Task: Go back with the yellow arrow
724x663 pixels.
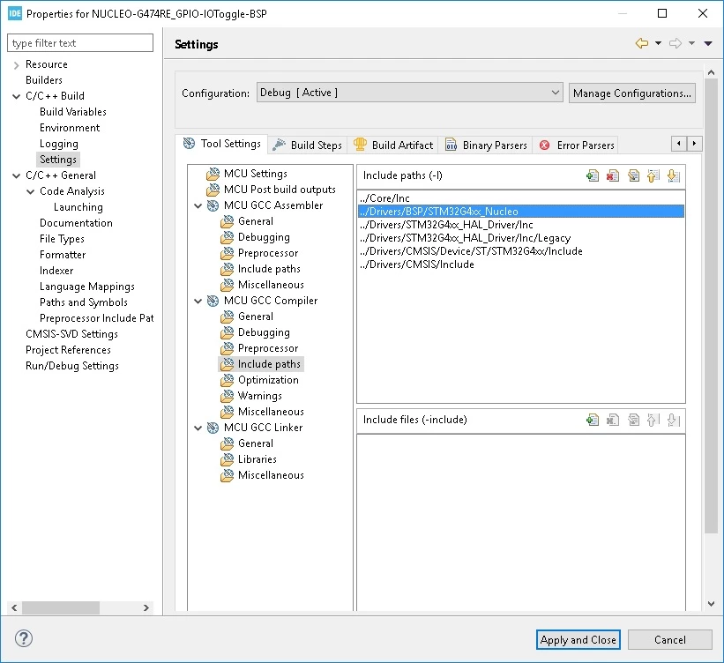Action: click(642, 43)
